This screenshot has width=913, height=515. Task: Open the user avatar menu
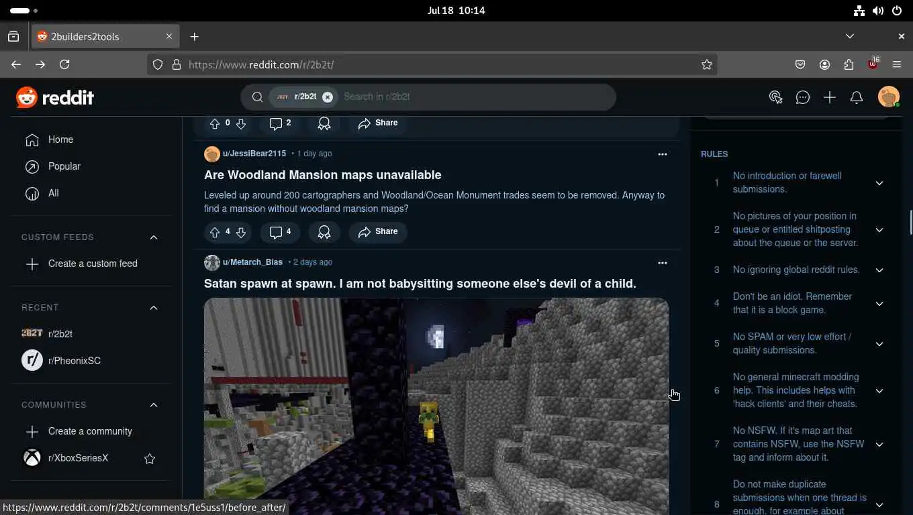[x=889, y=97]
